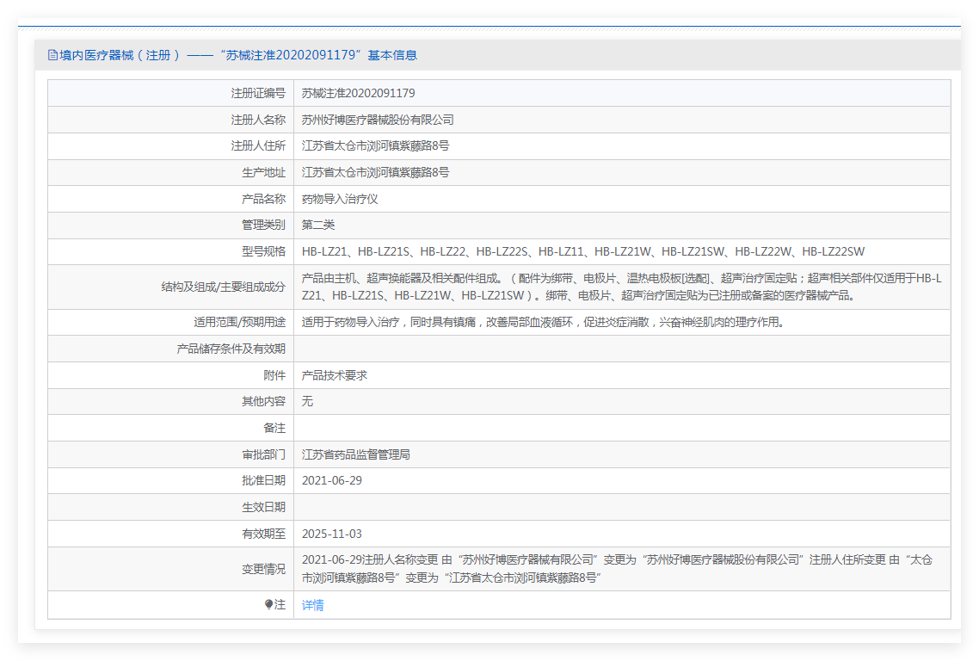Click the 注册人名称 label
979x661 pixels.
coord(258,120)
